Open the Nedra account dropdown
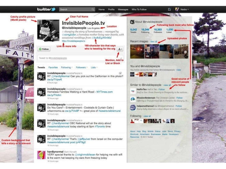 [184, 9]
